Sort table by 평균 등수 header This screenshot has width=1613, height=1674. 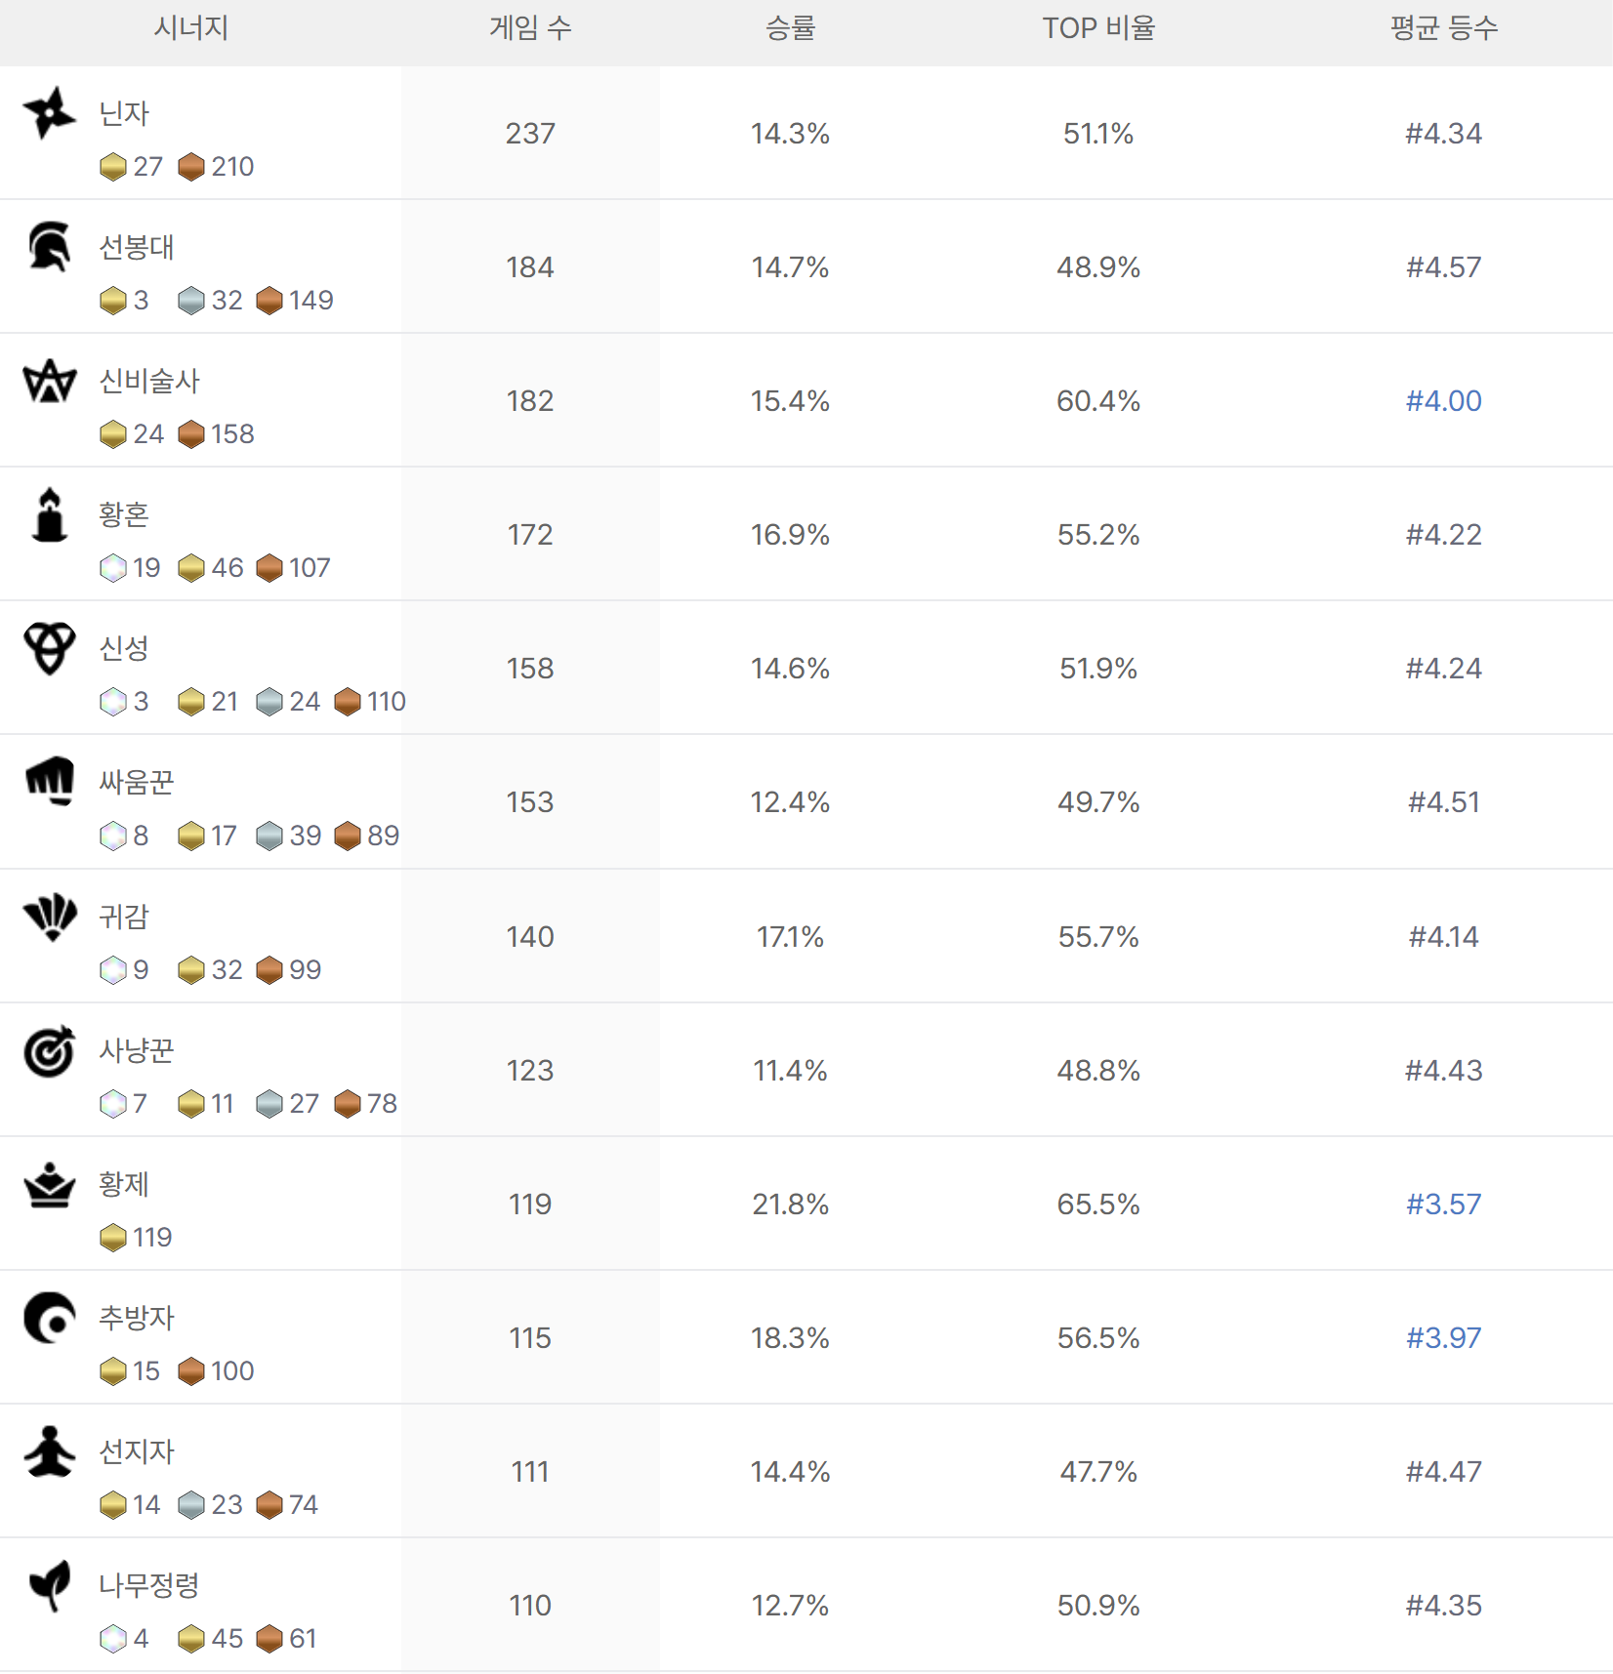pyautogui.click(x=1443, y=28)
